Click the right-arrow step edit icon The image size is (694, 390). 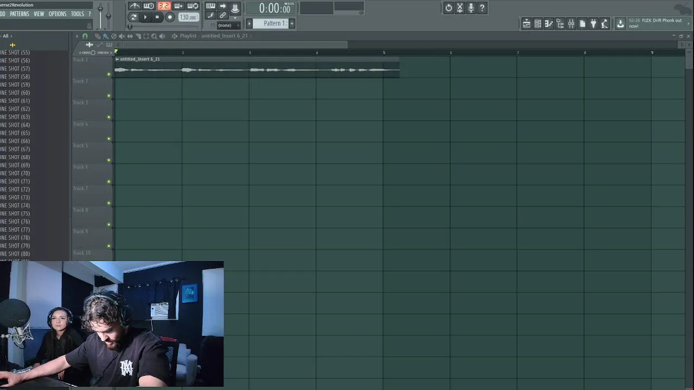223,6
